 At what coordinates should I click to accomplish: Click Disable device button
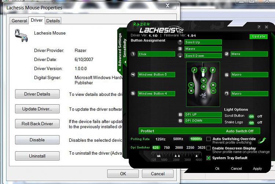(37, 140)
